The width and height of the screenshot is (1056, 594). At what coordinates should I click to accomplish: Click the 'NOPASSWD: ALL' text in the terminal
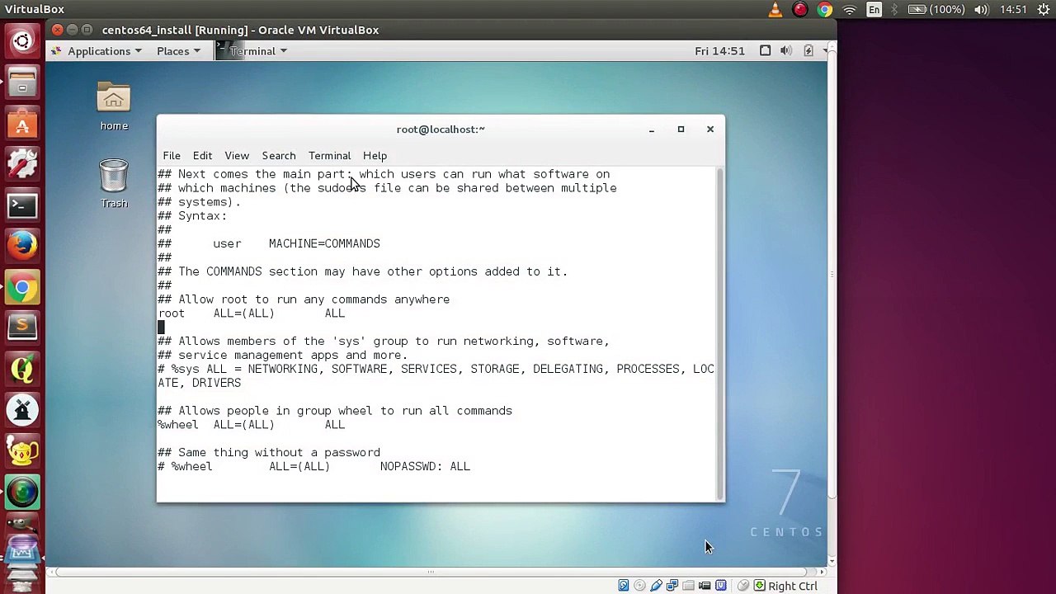tap(425, 467)
